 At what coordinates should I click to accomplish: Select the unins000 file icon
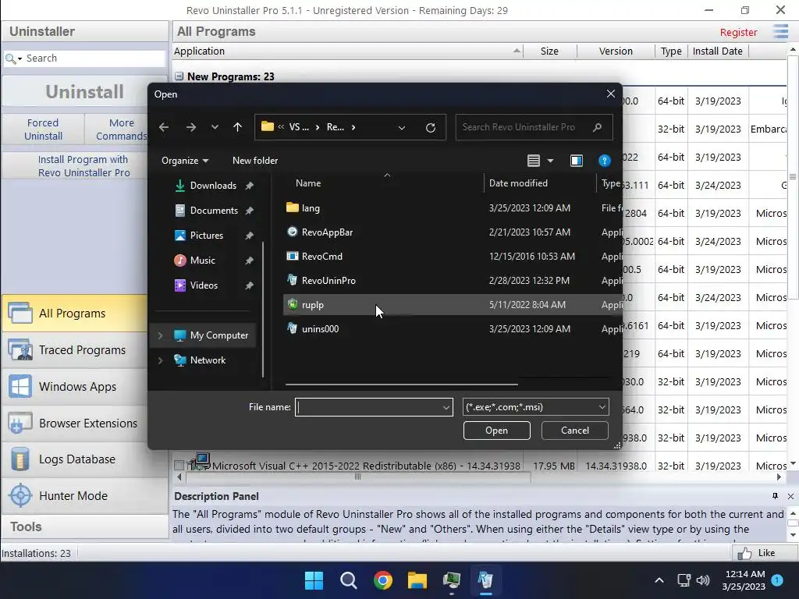pos(293,328)
